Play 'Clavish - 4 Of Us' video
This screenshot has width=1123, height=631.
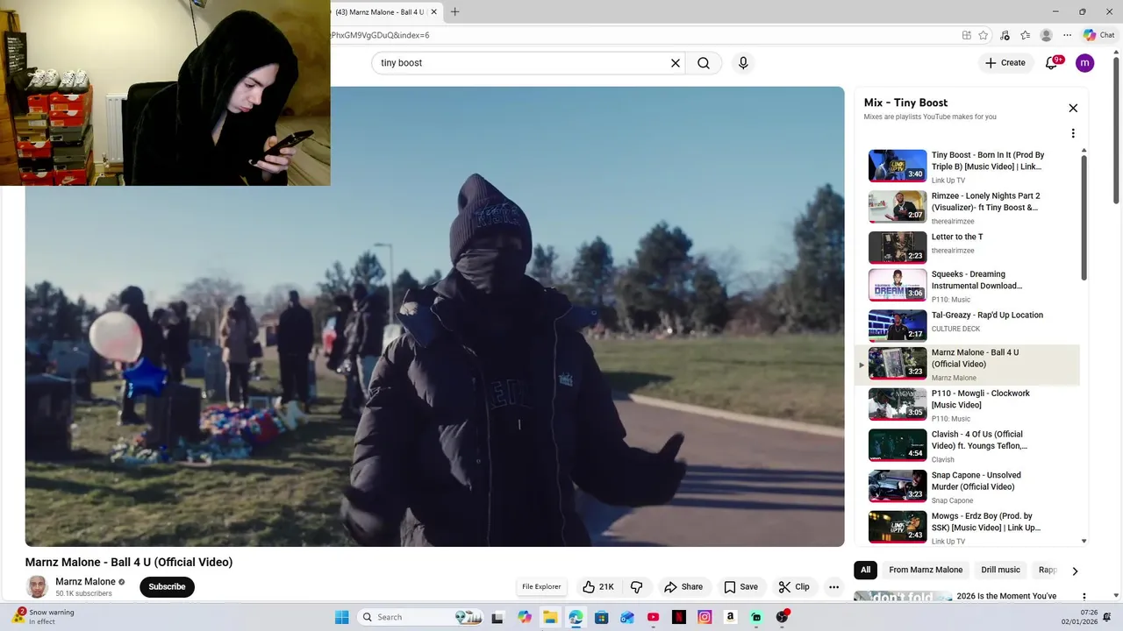pos(969,446)
